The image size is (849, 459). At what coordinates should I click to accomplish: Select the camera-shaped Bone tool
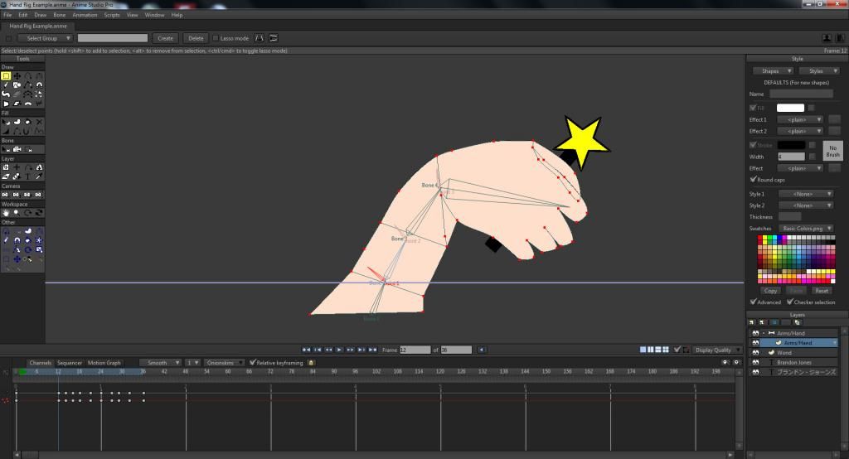[17, 149]
